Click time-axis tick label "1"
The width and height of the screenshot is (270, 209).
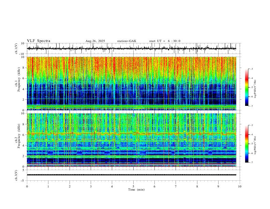point(48,186)
